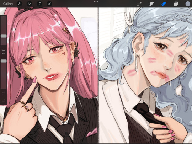Open the Actions wrench menu

[19, 4]
